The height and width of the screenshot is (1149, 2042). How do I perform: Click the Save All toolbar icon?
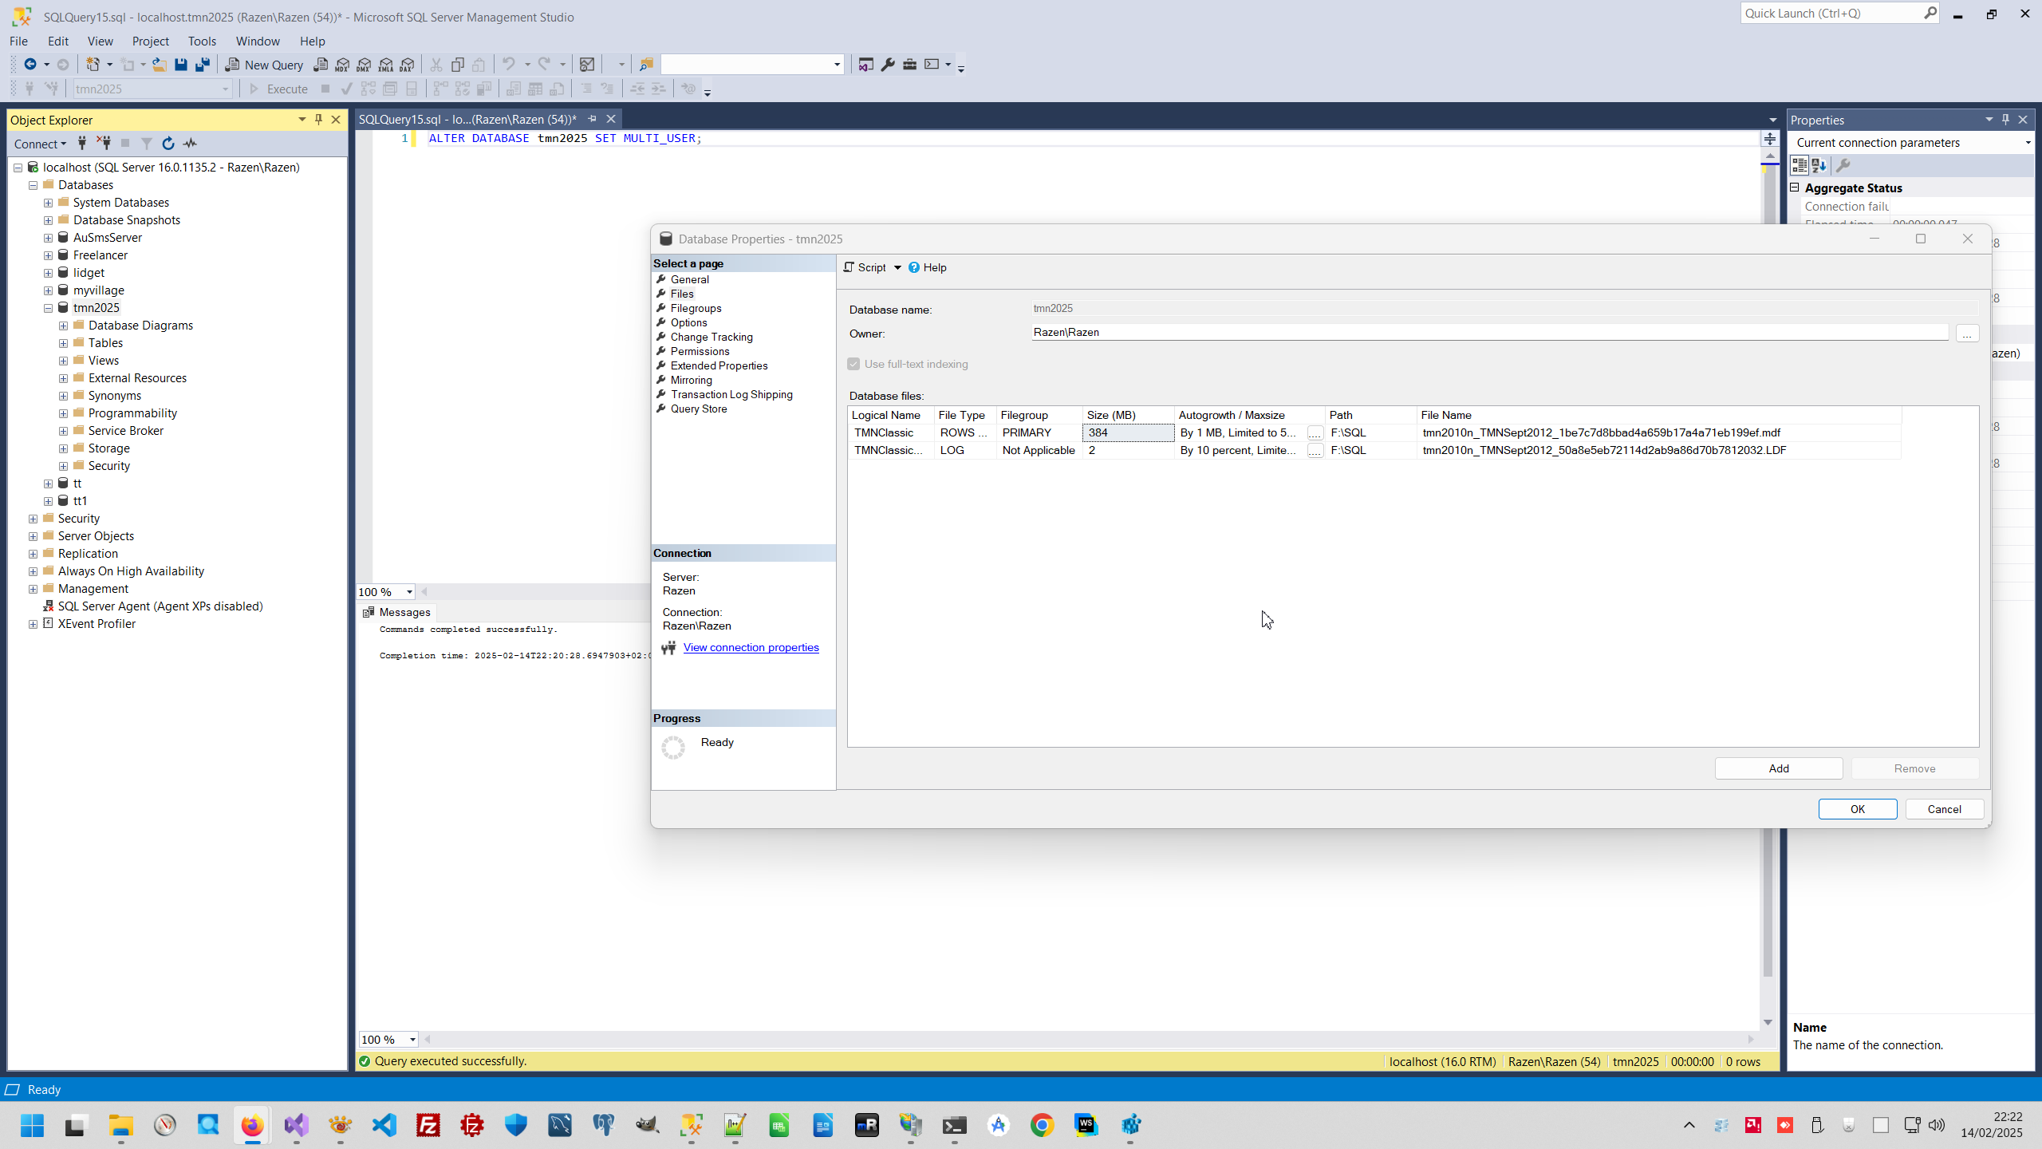coord(203,65)
